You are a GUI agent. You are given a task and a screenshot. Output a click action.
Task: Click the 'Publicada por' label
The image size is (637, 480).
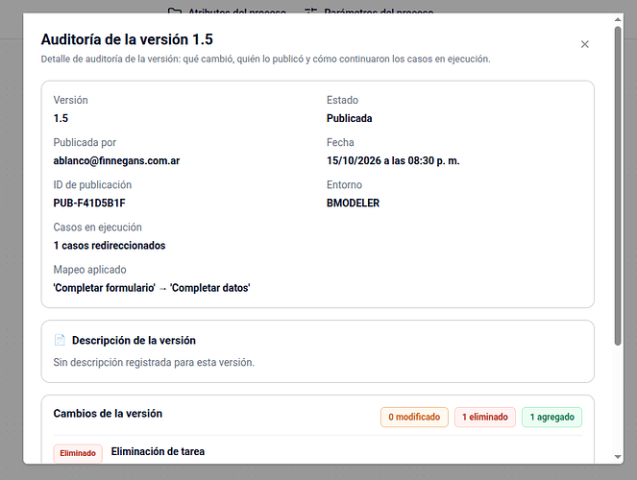pyautogui.click(x=85, y=142)
